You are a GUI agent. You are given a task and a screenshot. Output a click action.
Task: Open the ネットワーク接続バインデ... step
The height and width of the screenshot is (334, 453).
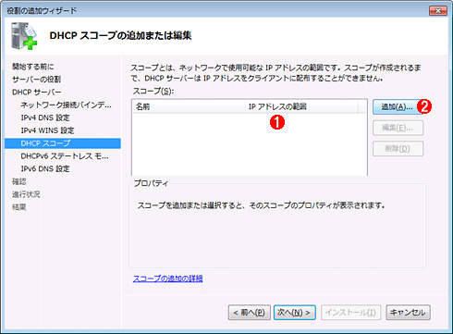pyautogui.click(x=66, y=105)
